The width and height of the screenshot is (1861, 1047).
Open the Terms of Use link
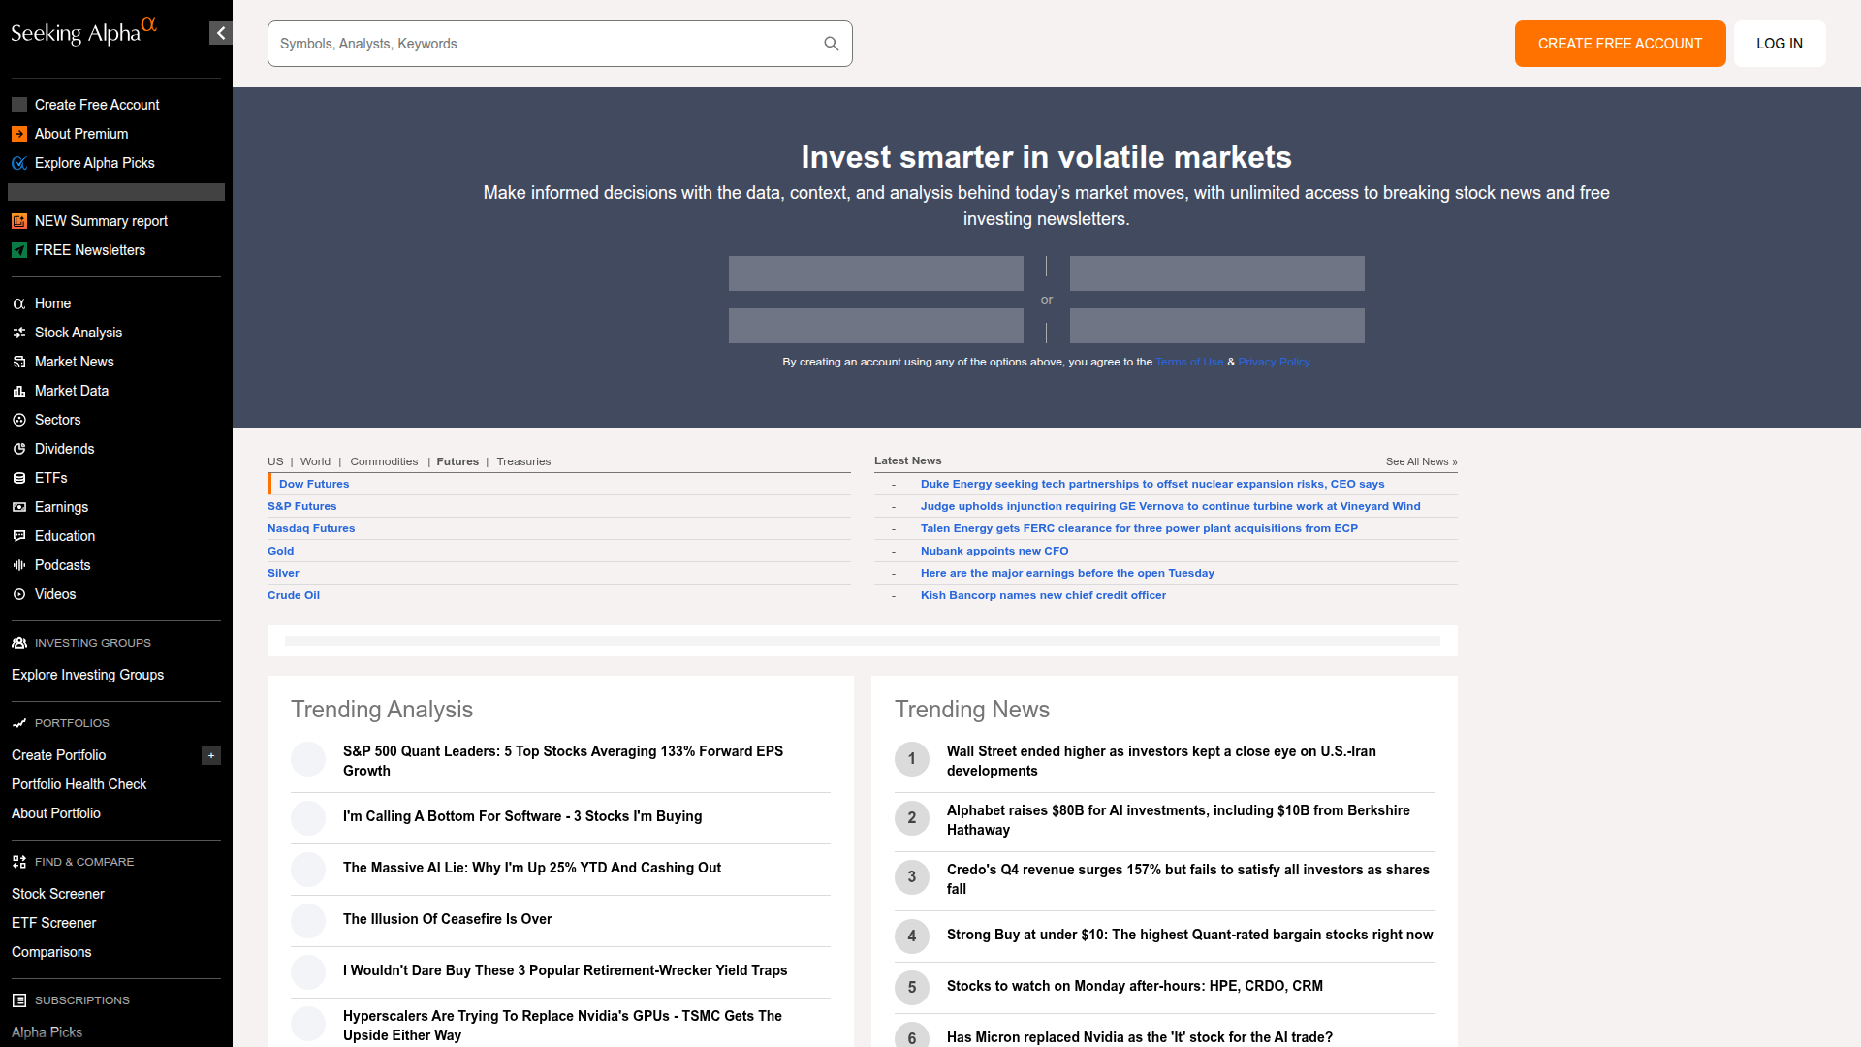1189,362
